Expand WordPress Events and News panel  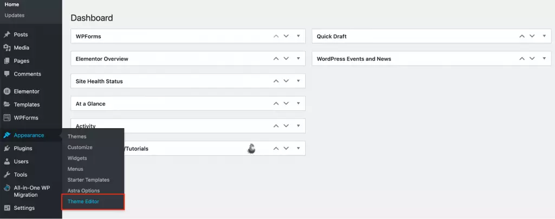[x=544, y=58]
